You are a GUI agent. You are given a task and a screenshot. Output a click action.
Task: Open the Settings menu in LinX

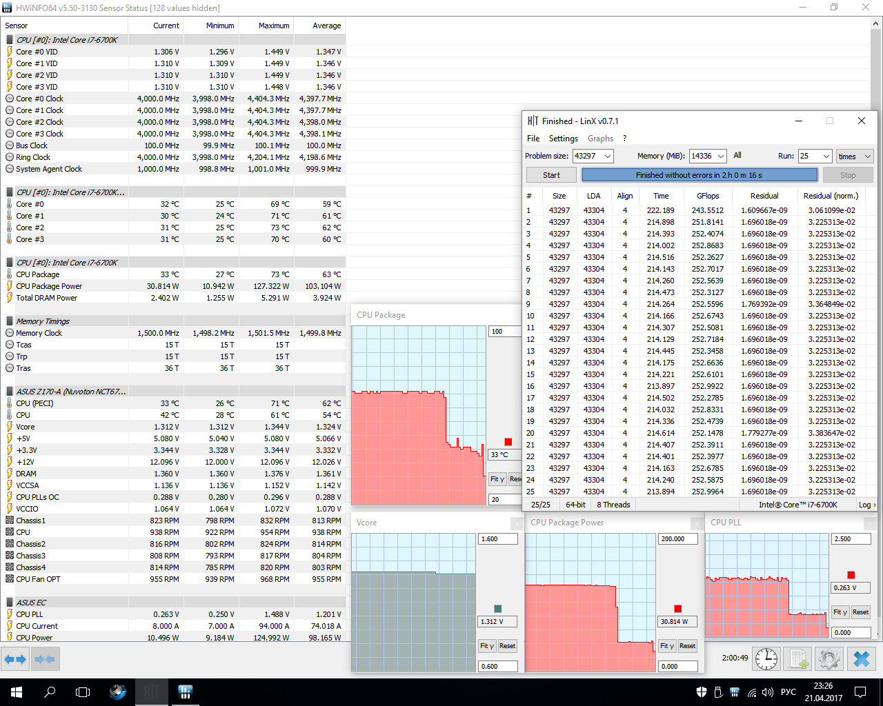tap(564, 139)
